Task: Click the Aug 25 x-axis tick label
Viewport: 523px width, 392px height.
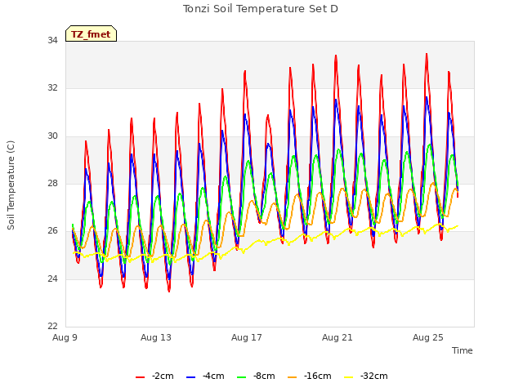Action: click(428, 337)
